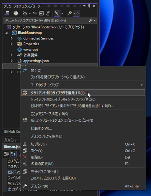Image resolution: width=151 pixels, height=196 pixels.
Task: Toggle categorized view in the Properties panel
Action: click(x=6, y=154)
